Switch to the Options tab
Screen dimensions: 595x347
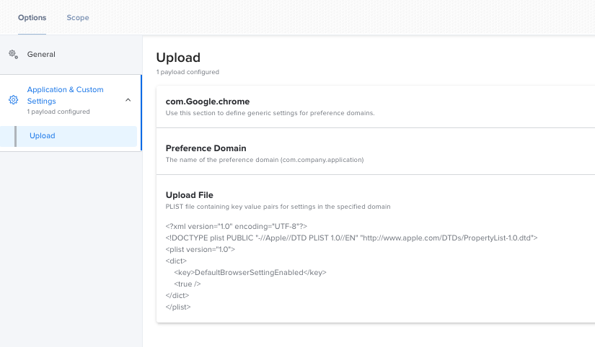(x=32, y=18)
